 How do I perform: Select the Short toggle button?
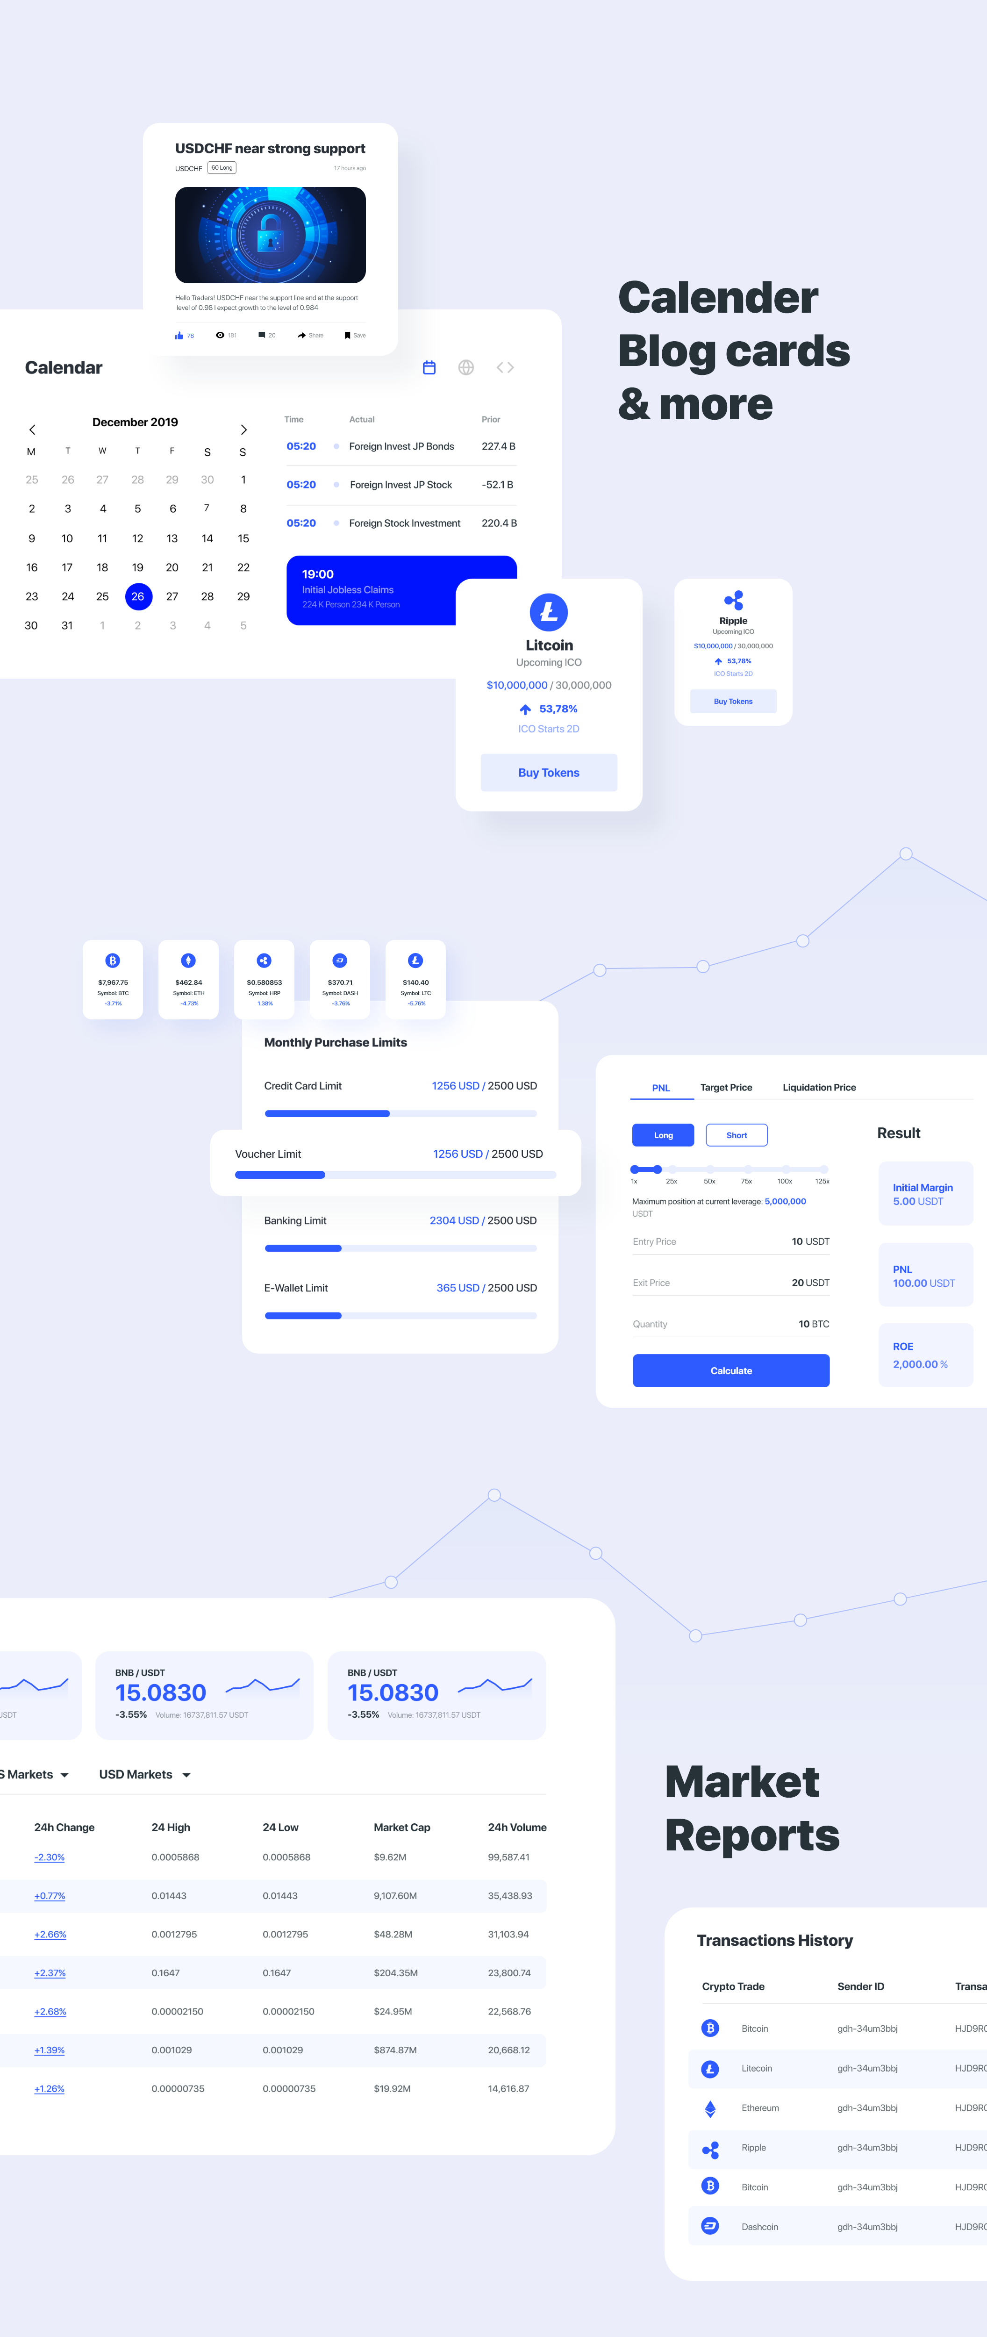click(735, 1136)
